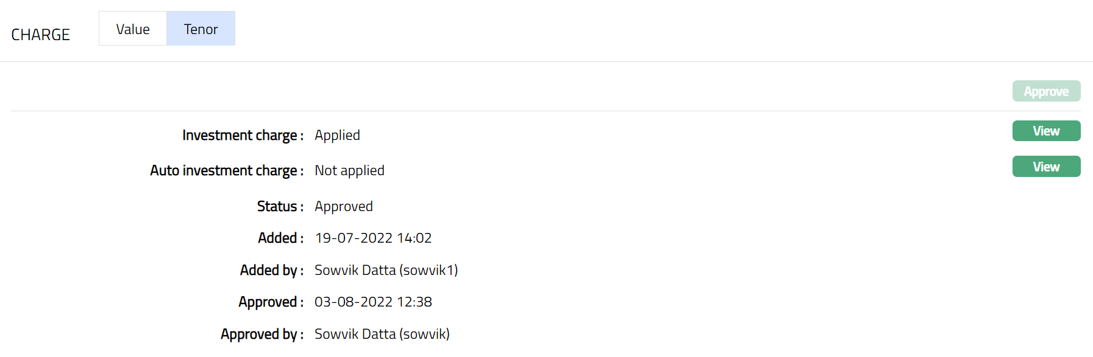
Task: Click the "Auto investment charge :" field label
Action: click(x=227, y=170)
